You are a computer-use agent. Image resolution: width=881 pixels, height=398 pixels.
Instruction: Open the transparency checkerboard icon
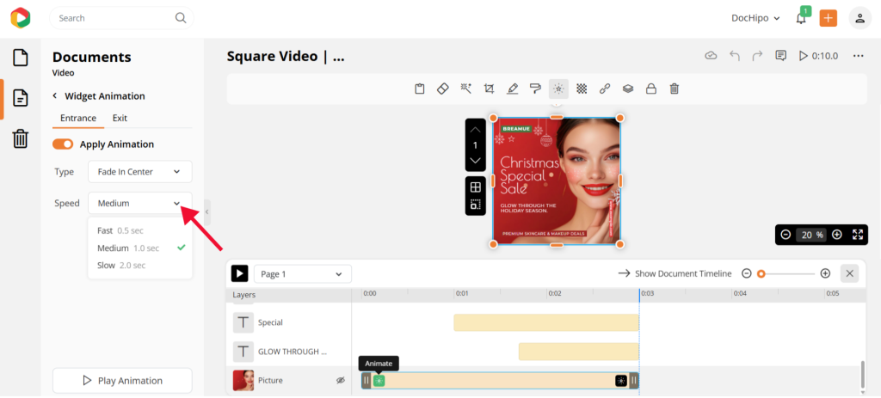pos(582,89)
